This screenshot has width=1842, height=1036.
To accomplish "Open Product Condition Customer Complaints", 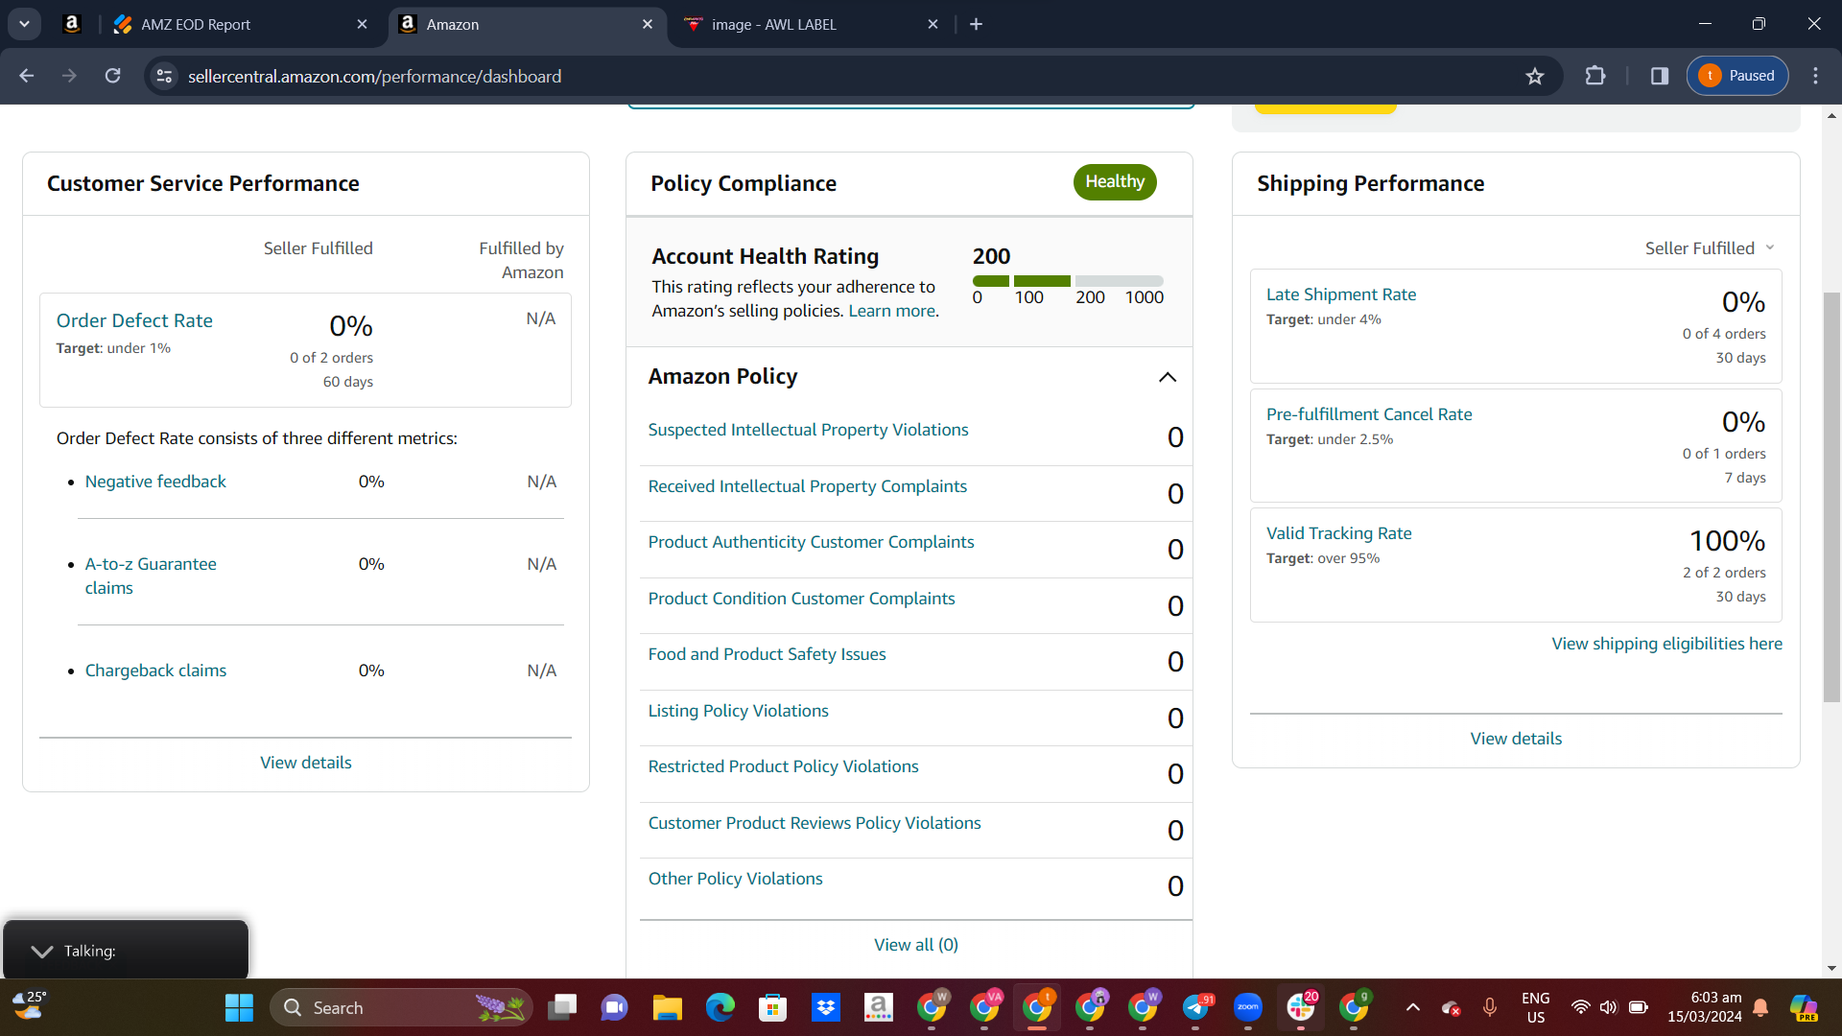I will pyautogui.click(x=801, y=599).
